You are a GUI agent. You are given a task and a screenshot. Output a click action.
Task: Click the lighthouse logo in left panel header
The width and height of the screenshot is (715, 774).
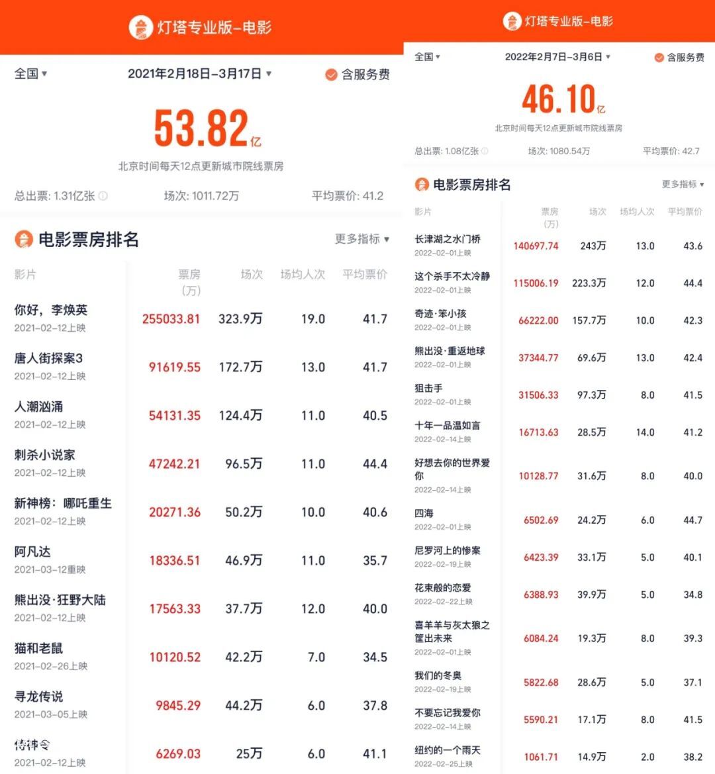pos(140,28)
